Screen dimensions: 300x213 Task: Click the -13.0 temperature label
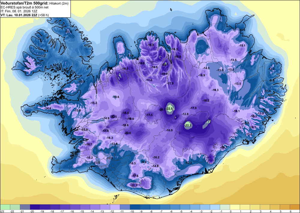220,70
